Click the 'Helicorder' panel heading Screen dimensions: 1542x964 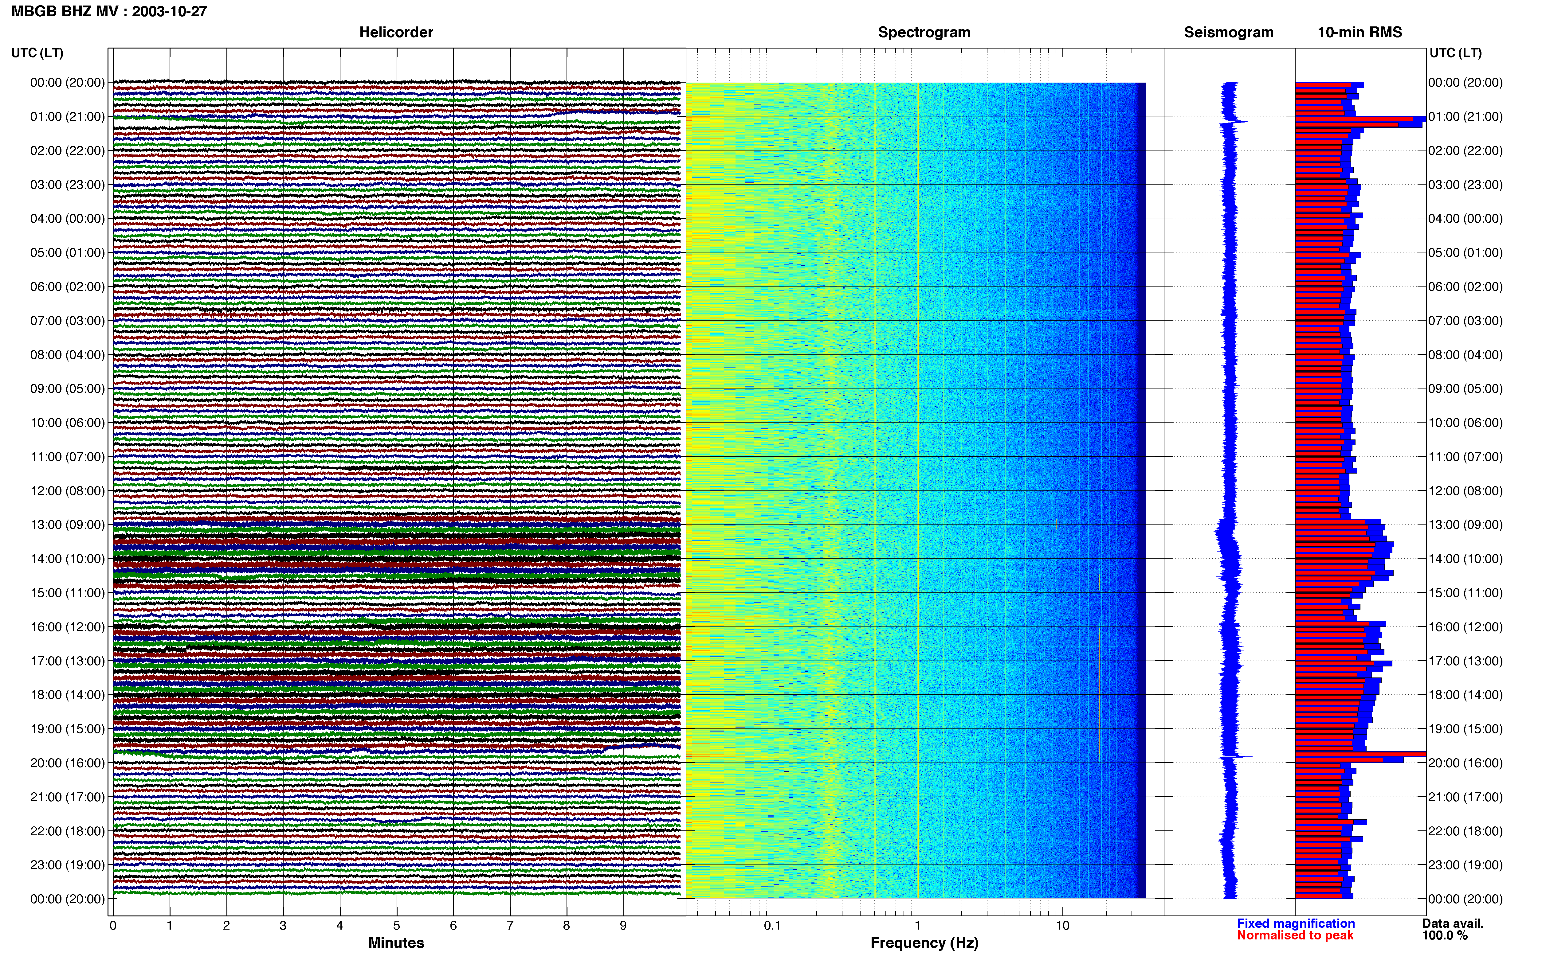[396, 32]
